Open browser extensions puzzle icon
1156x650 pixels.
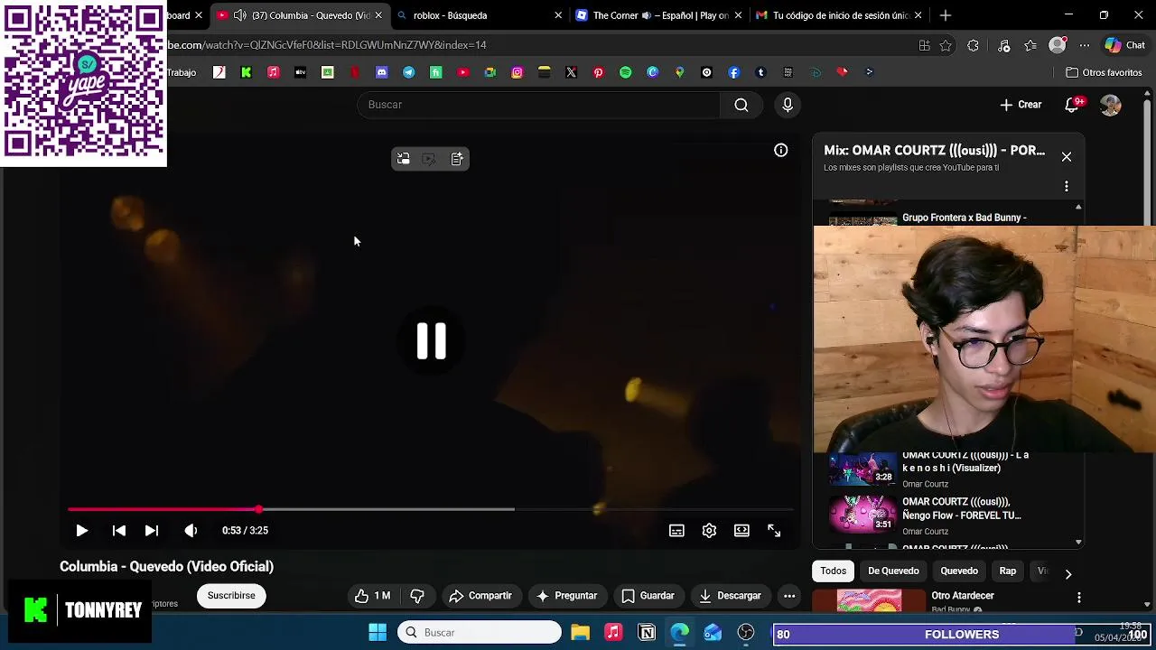click(x=973, y=45)
